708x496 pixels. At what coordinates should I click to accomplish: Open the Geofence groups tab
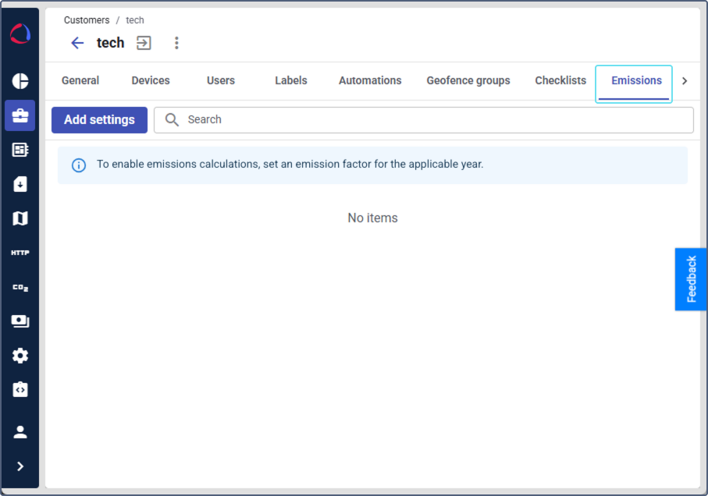468,80
